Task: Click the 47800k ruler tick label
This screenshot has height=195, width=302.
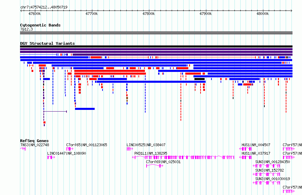Action: pyautogui.click(x=149, y=14)
